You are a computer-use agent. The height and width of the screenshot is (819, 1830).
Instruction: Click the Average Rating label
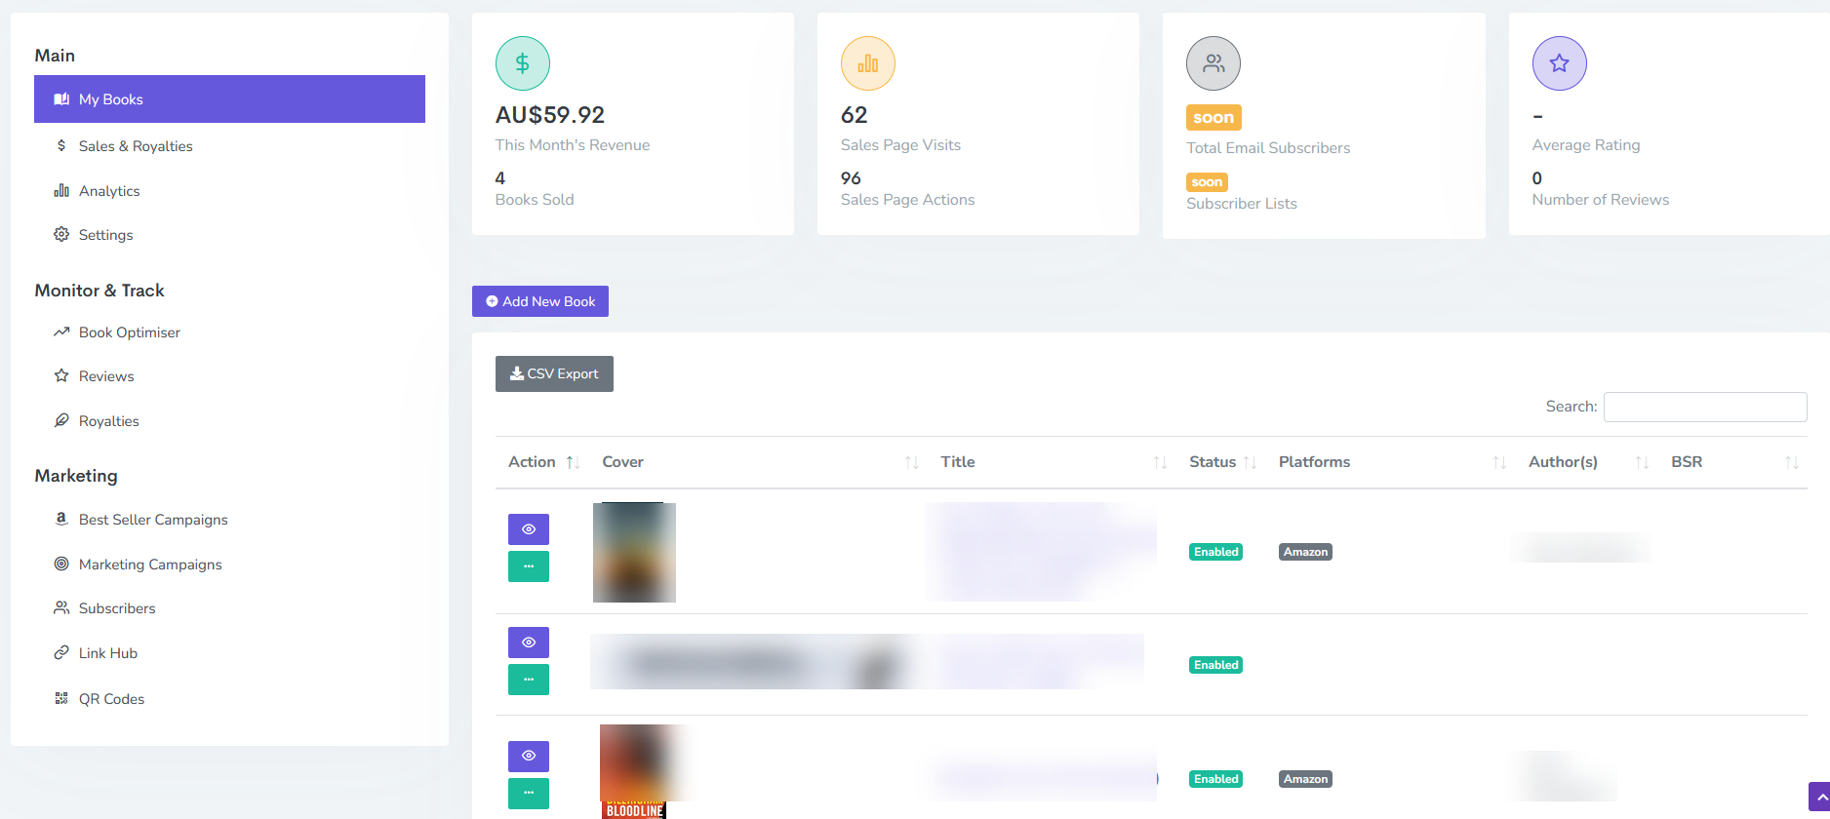1586,145
